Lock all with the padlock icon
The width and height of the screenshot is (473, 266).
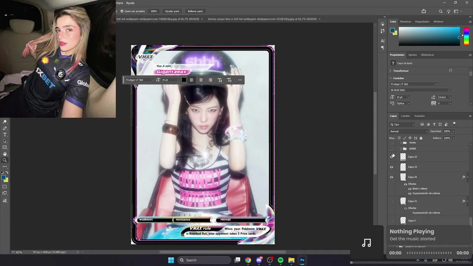[421, 138]
